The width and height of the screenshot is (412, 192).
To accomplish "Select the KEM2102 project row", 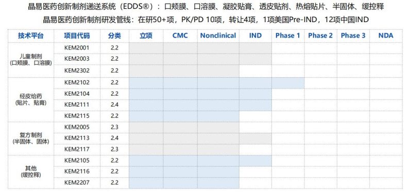I will pos(205,83).
